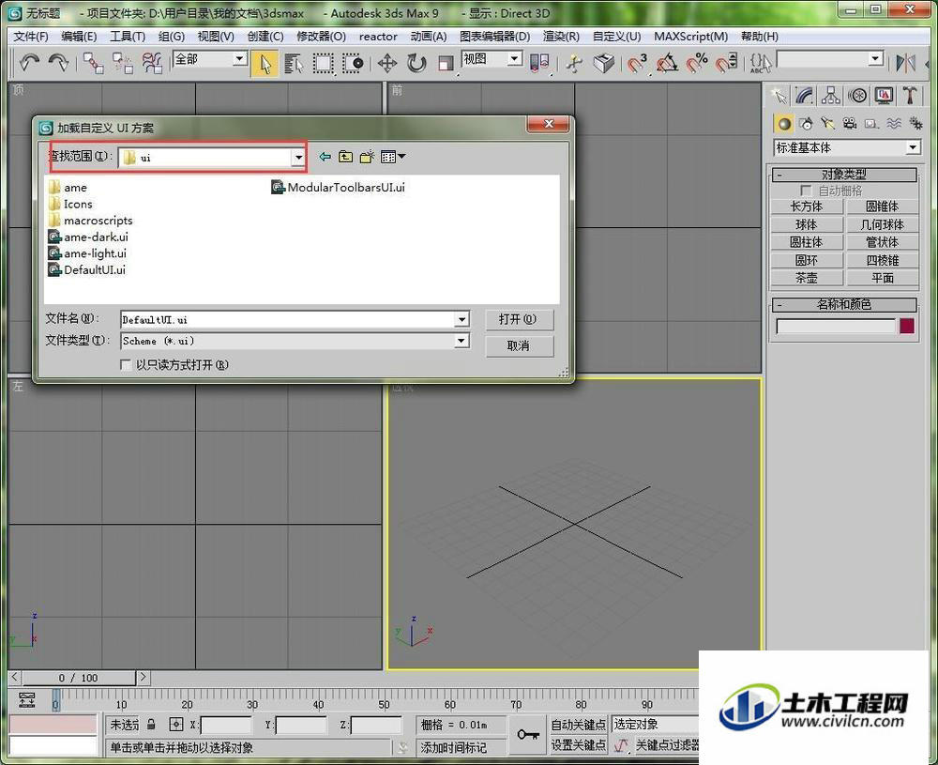Image resolution: width=938 pixels, height=765 pixels.
Task: Switch to the Hierarchy command panel
Action: pos(831,95)
